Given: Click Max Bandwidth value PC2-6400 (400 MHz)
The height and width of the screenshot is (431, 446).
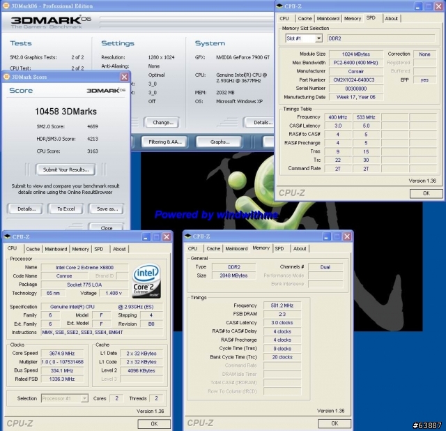Looking at the screenshot, I should pos(356,63).
